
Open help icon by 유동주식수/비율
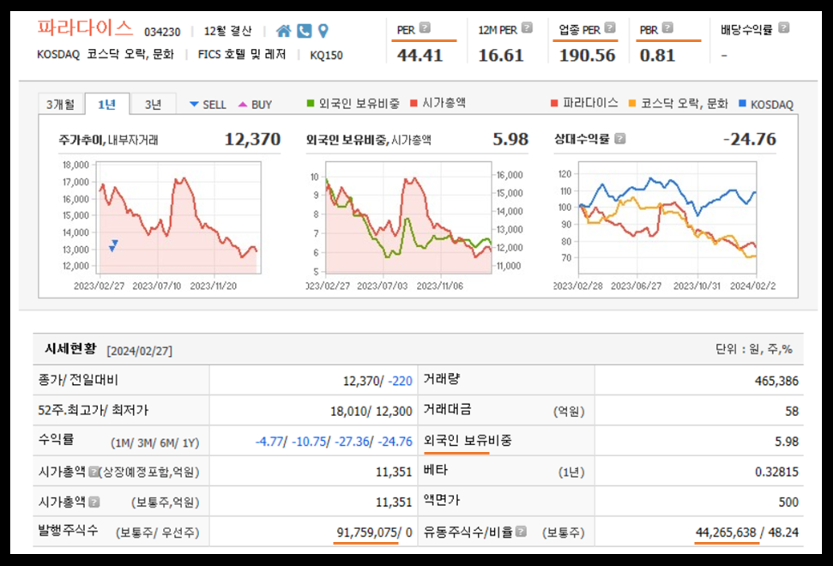(x=521, y=531)
